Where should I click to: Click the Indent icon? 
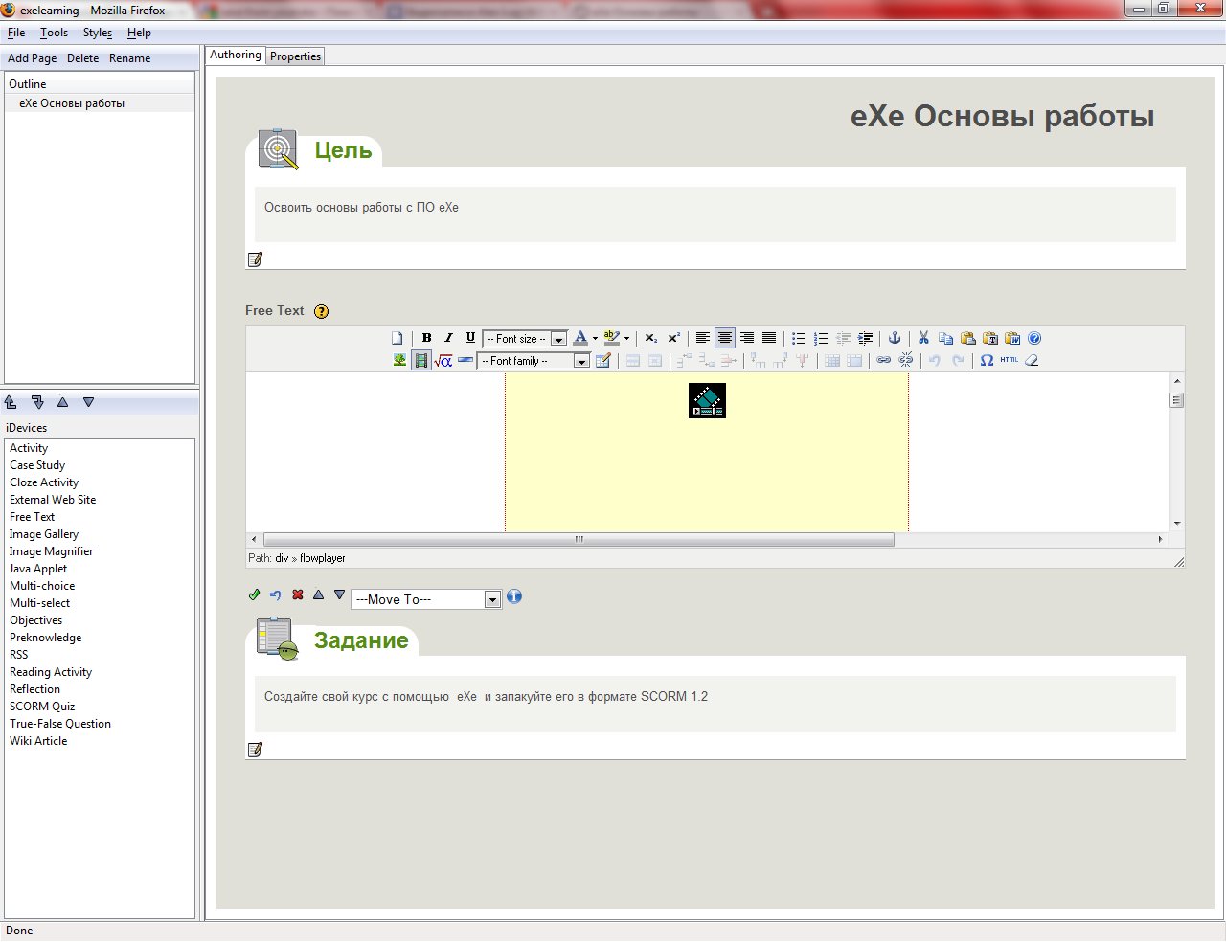point(865,338)
